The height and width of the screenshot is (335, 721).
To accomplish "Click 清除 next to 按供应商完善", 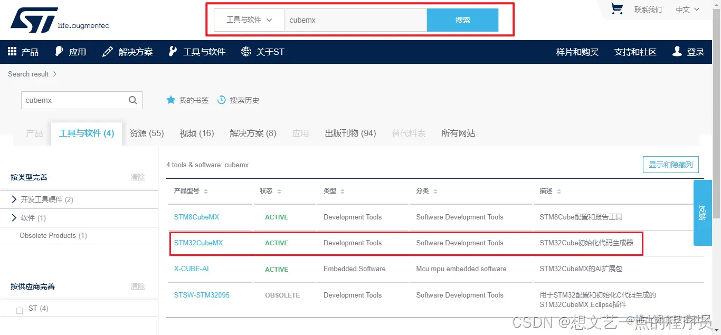I will point(138,286).
